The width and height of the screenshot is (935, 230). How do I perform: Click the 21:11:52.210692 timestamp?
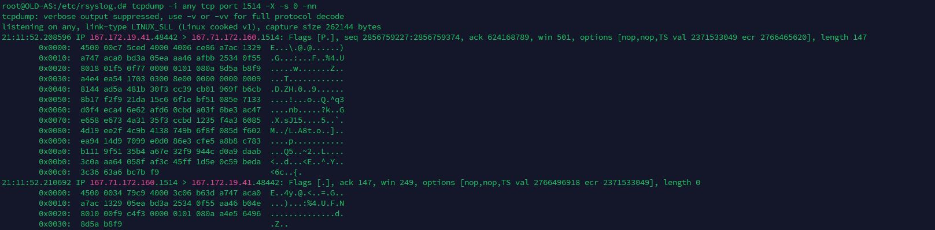[36, 182]
